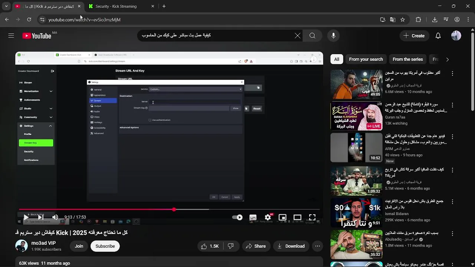Open the Surah Al-Baqarah live thumbnail
475x267 pixels.
pyautogui.click(x=356, y=116)
